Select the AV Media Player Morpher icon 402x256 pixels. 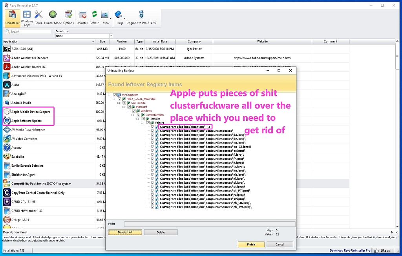tap(7, 130)
